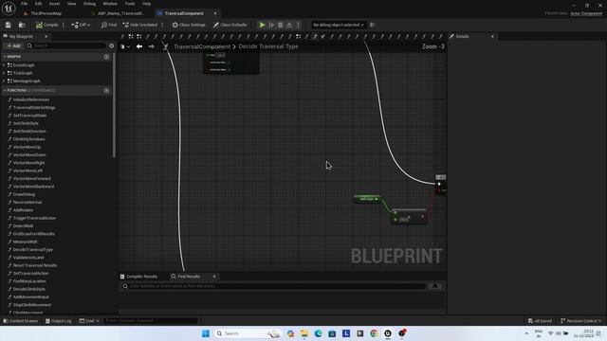607x341 pixels.
Task: Click the function icon before the breadcrumb
Action: point(166,46)
